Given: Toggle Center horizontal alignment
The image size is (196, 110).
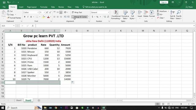Looking at the screenshot, I should (58, 17).
